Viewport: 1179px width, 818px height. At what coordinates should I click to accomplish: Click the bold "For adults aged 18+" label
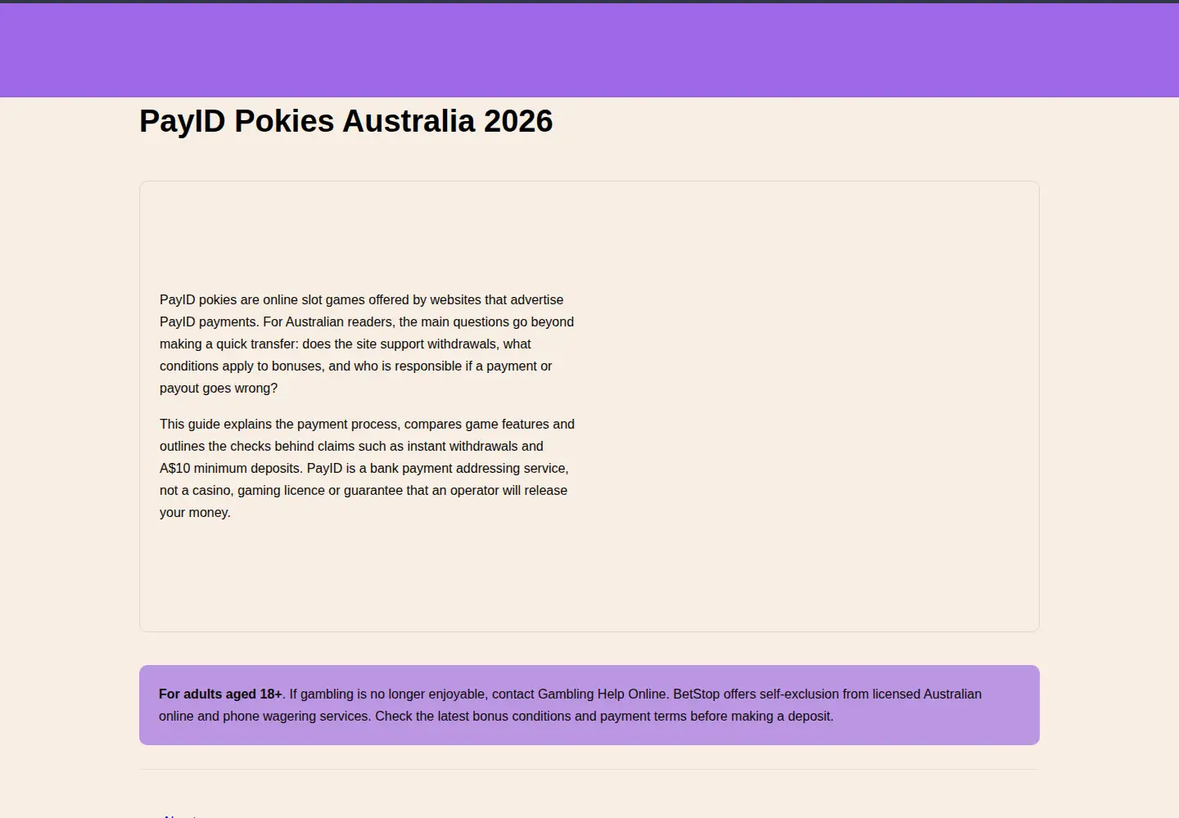click(220, 694)
